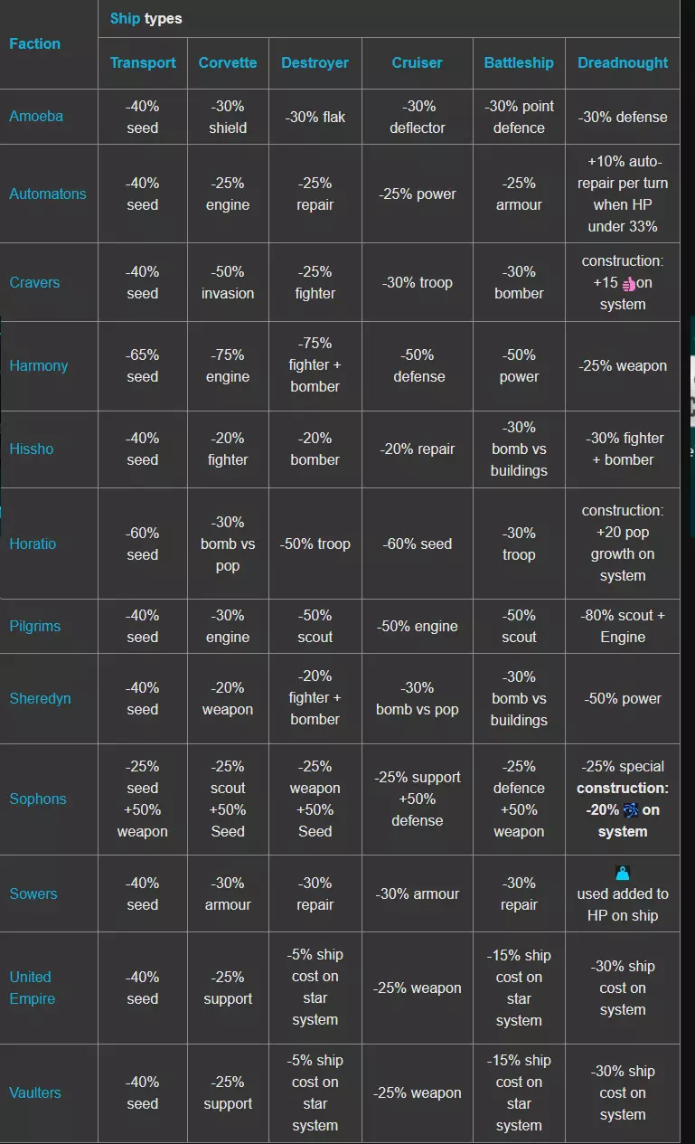Follow the Sowers faction link
This screenshot has width=695, height=1144.
[x=33, y=893]
